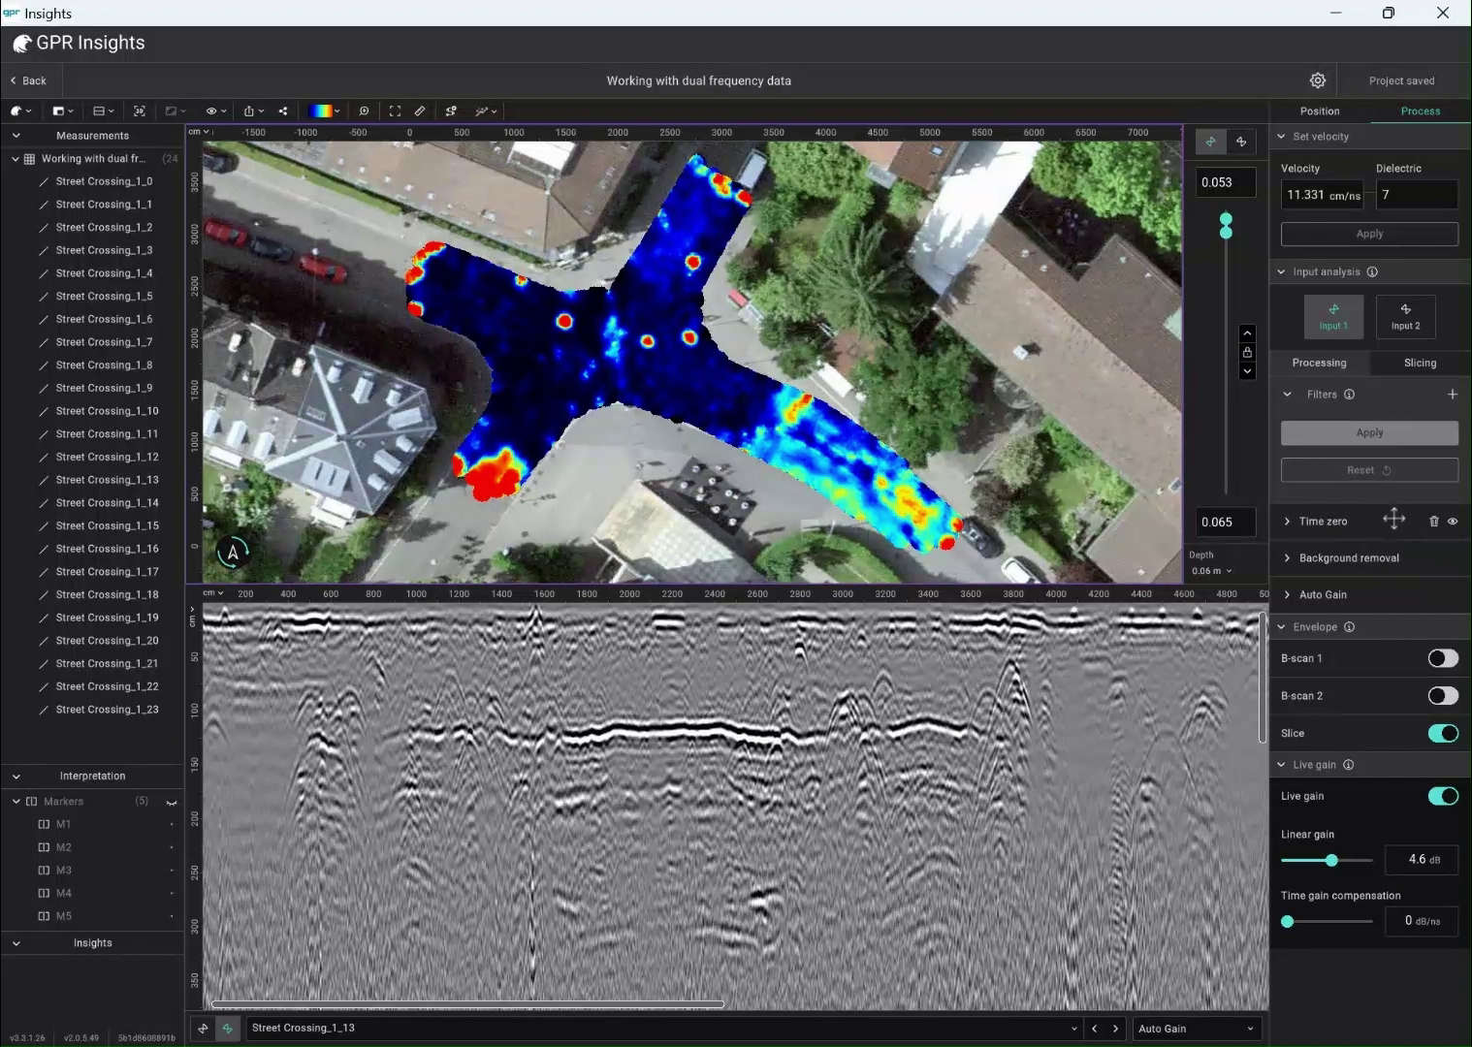Enable the B-scan 1 toggle
This screenshot has width=1472, height=1047.
1443,657
